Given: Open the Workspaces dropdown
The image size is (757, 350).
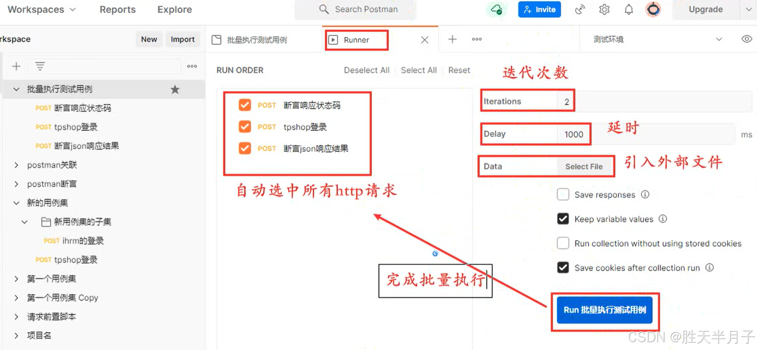Looking at the screenshot, I should 41,10.
